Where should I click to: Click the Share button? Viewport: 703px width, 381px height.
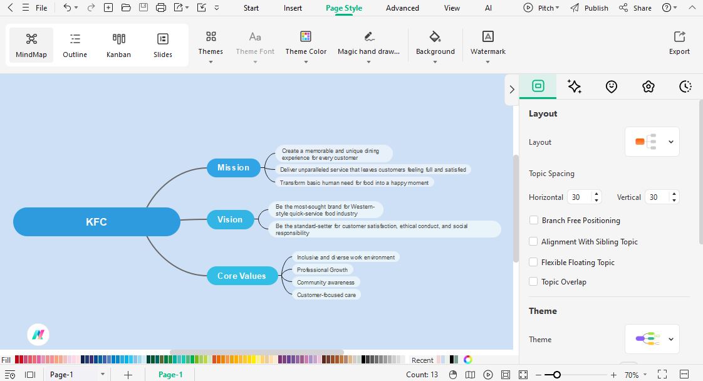click(635, 8)
